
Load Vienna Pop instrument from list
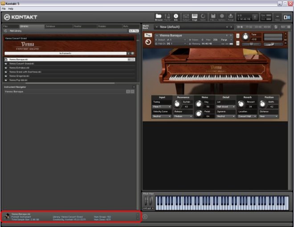(x=69, y=80)
